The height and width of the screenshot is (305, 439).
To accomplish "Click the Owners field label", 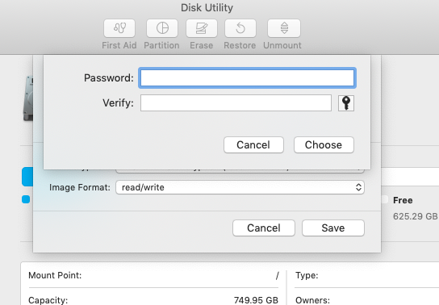I will pos(312,300).
